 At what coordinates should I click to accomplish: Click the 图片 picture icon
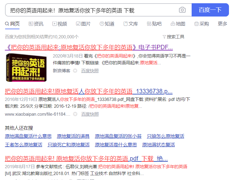tap(78, 24)
